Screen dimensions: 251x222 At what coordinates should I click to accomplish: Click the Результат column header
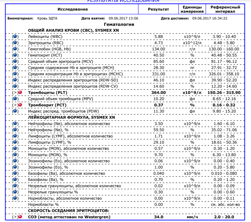(x=158, y=9)
